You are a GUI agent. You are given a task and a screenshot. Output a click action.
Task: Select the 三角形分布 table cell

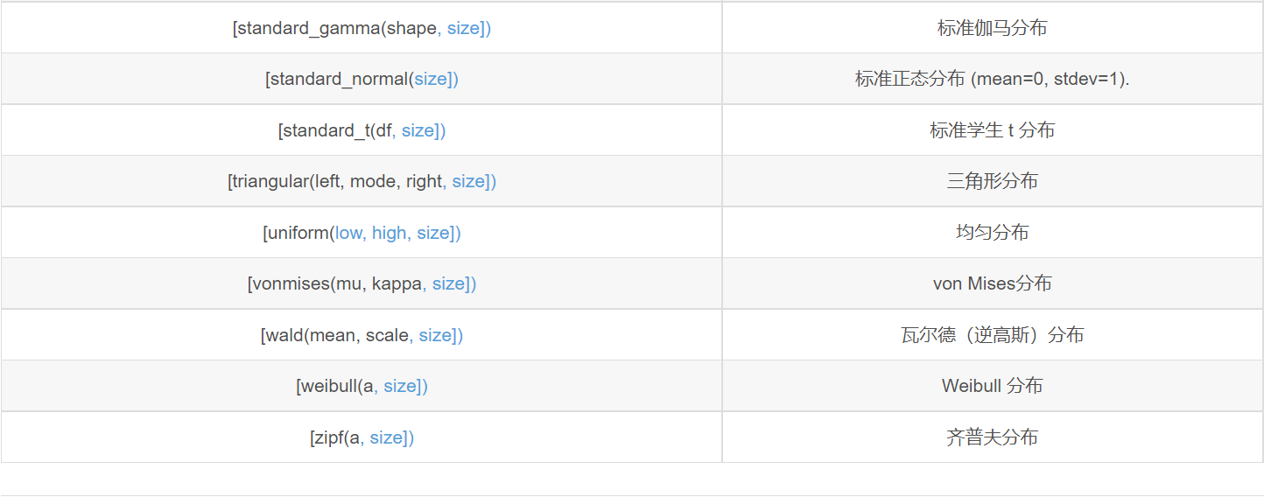click(992, 181)
